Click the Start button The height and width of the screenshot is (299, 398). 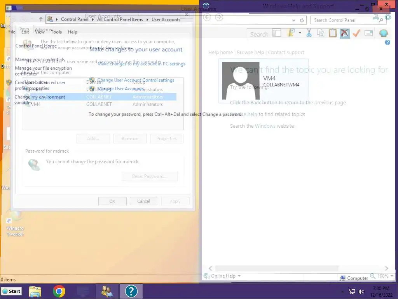click(11, 291)
